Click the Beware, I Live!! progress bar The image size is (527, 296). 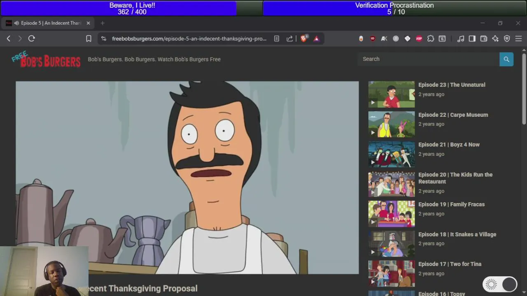tap(132, 8)
